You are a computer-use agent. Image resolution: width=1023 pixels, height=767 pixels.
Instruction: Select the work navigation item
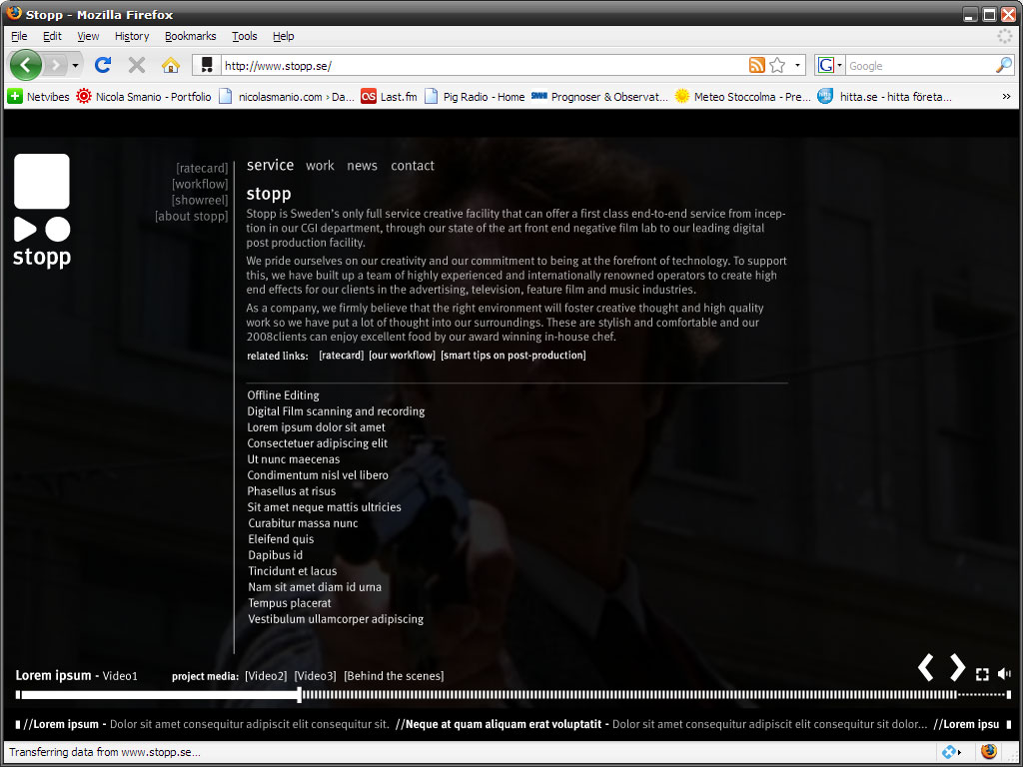click(x=320, y=166)
